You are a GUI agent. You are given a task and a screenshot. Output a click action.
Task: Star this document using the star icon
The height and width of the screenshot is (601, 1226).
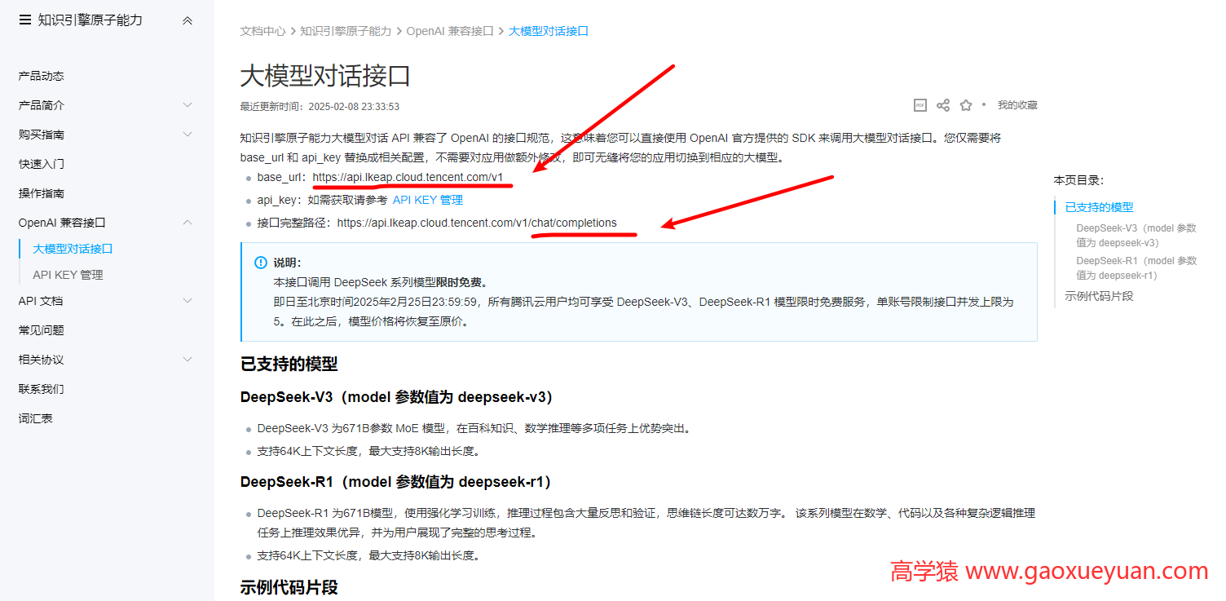(966, 104)
